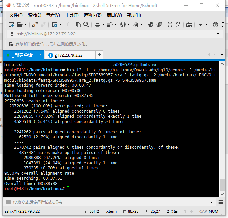Image resolution: width=228 pixels, height=218 pixels.
Task: Click the 95.07% overall alignment rate line
Action: (39, 173)
